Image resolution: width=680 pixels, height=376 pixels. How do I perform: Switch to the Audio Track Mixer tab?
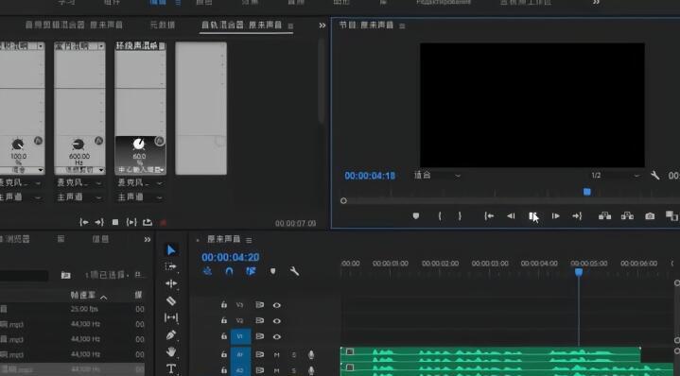[241, 26]
